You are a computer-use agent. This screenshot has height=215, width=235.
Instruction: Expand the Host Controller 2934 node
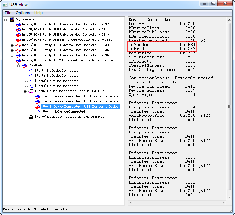click(x=12, y=45)
